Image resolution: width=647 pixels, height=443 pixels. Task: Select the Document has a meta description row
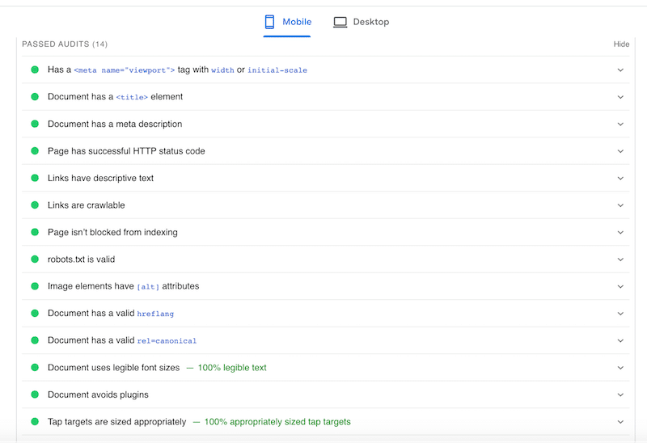tap(326, 124)
